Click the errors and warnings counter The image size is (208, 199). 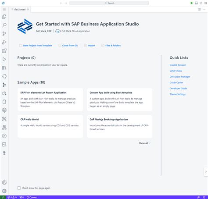(x=12, y=197)
